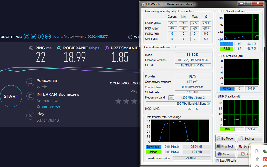267x167 pixels.
Task: Toggle the Log API calls checkbox
Action: [x=217, y=161]
